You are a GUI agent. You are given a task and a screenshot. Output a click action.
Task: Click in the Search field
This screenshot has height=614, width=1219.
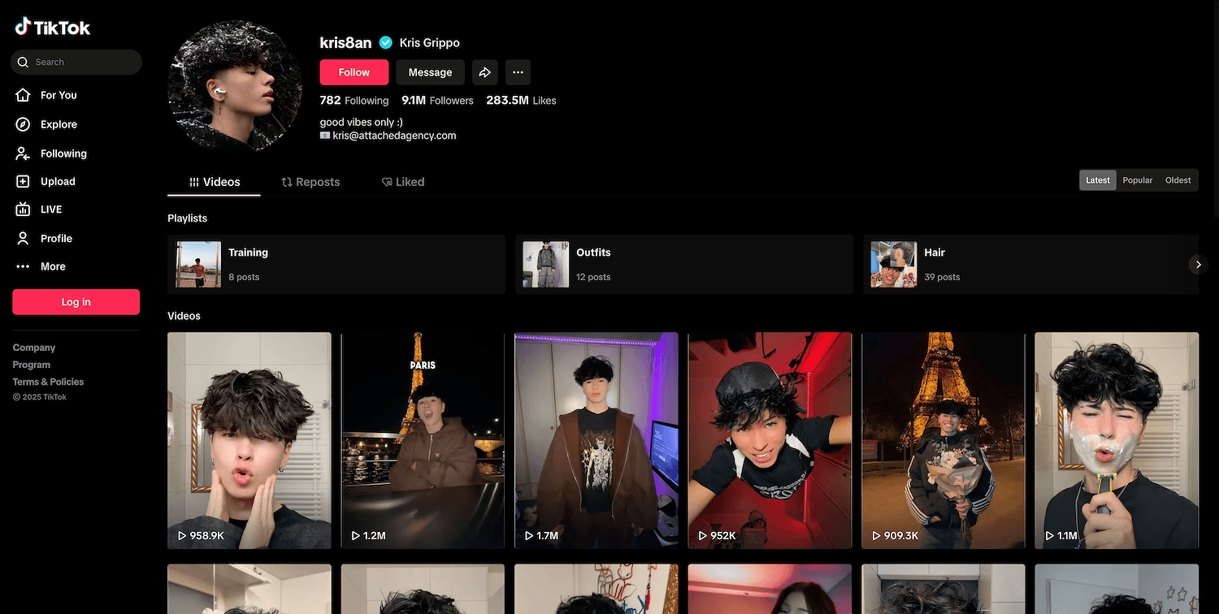pos(81,62)
